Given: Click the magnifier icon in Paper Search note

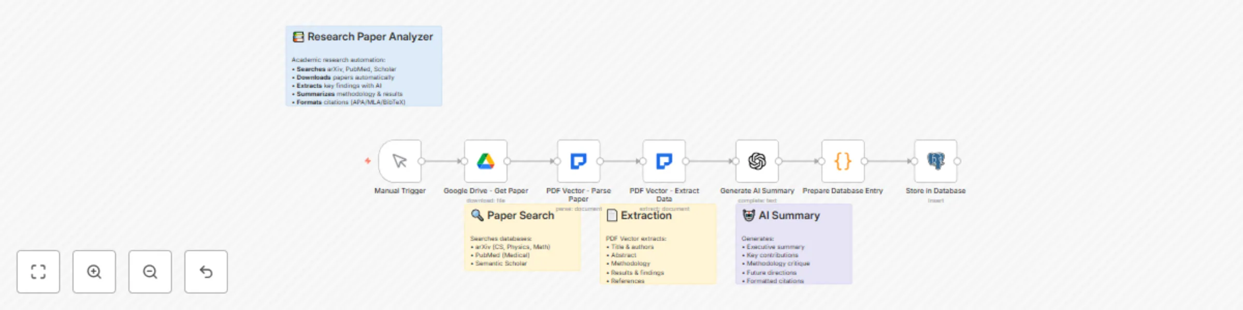Looking at the screenshot, I should tap(477, 214).
